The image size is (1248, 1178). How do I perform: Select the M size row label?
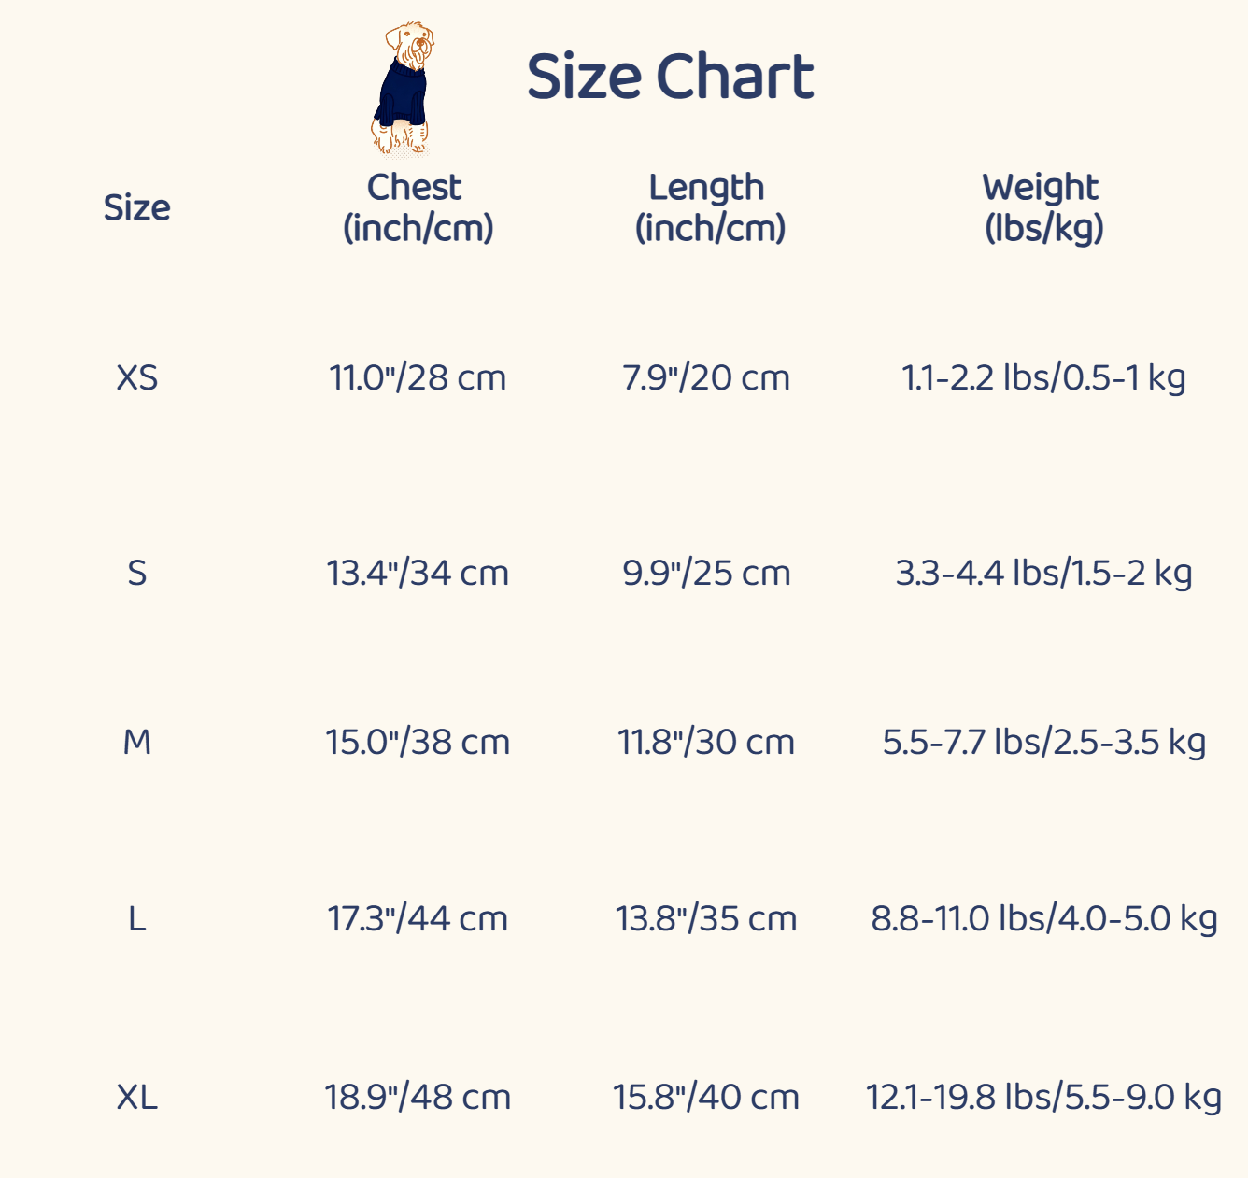136,742
